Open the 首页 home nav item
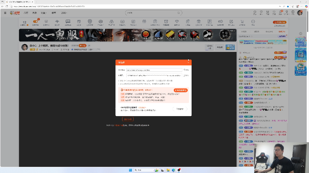Image resolution: width=309 pixels, height=173 pixels. click(x=26, y=13)
